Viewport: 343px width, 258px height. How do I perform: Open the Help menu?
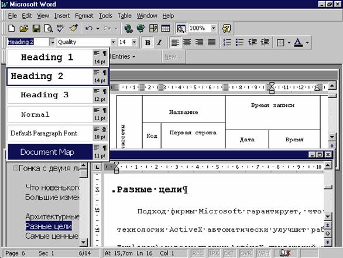[168, 16]
